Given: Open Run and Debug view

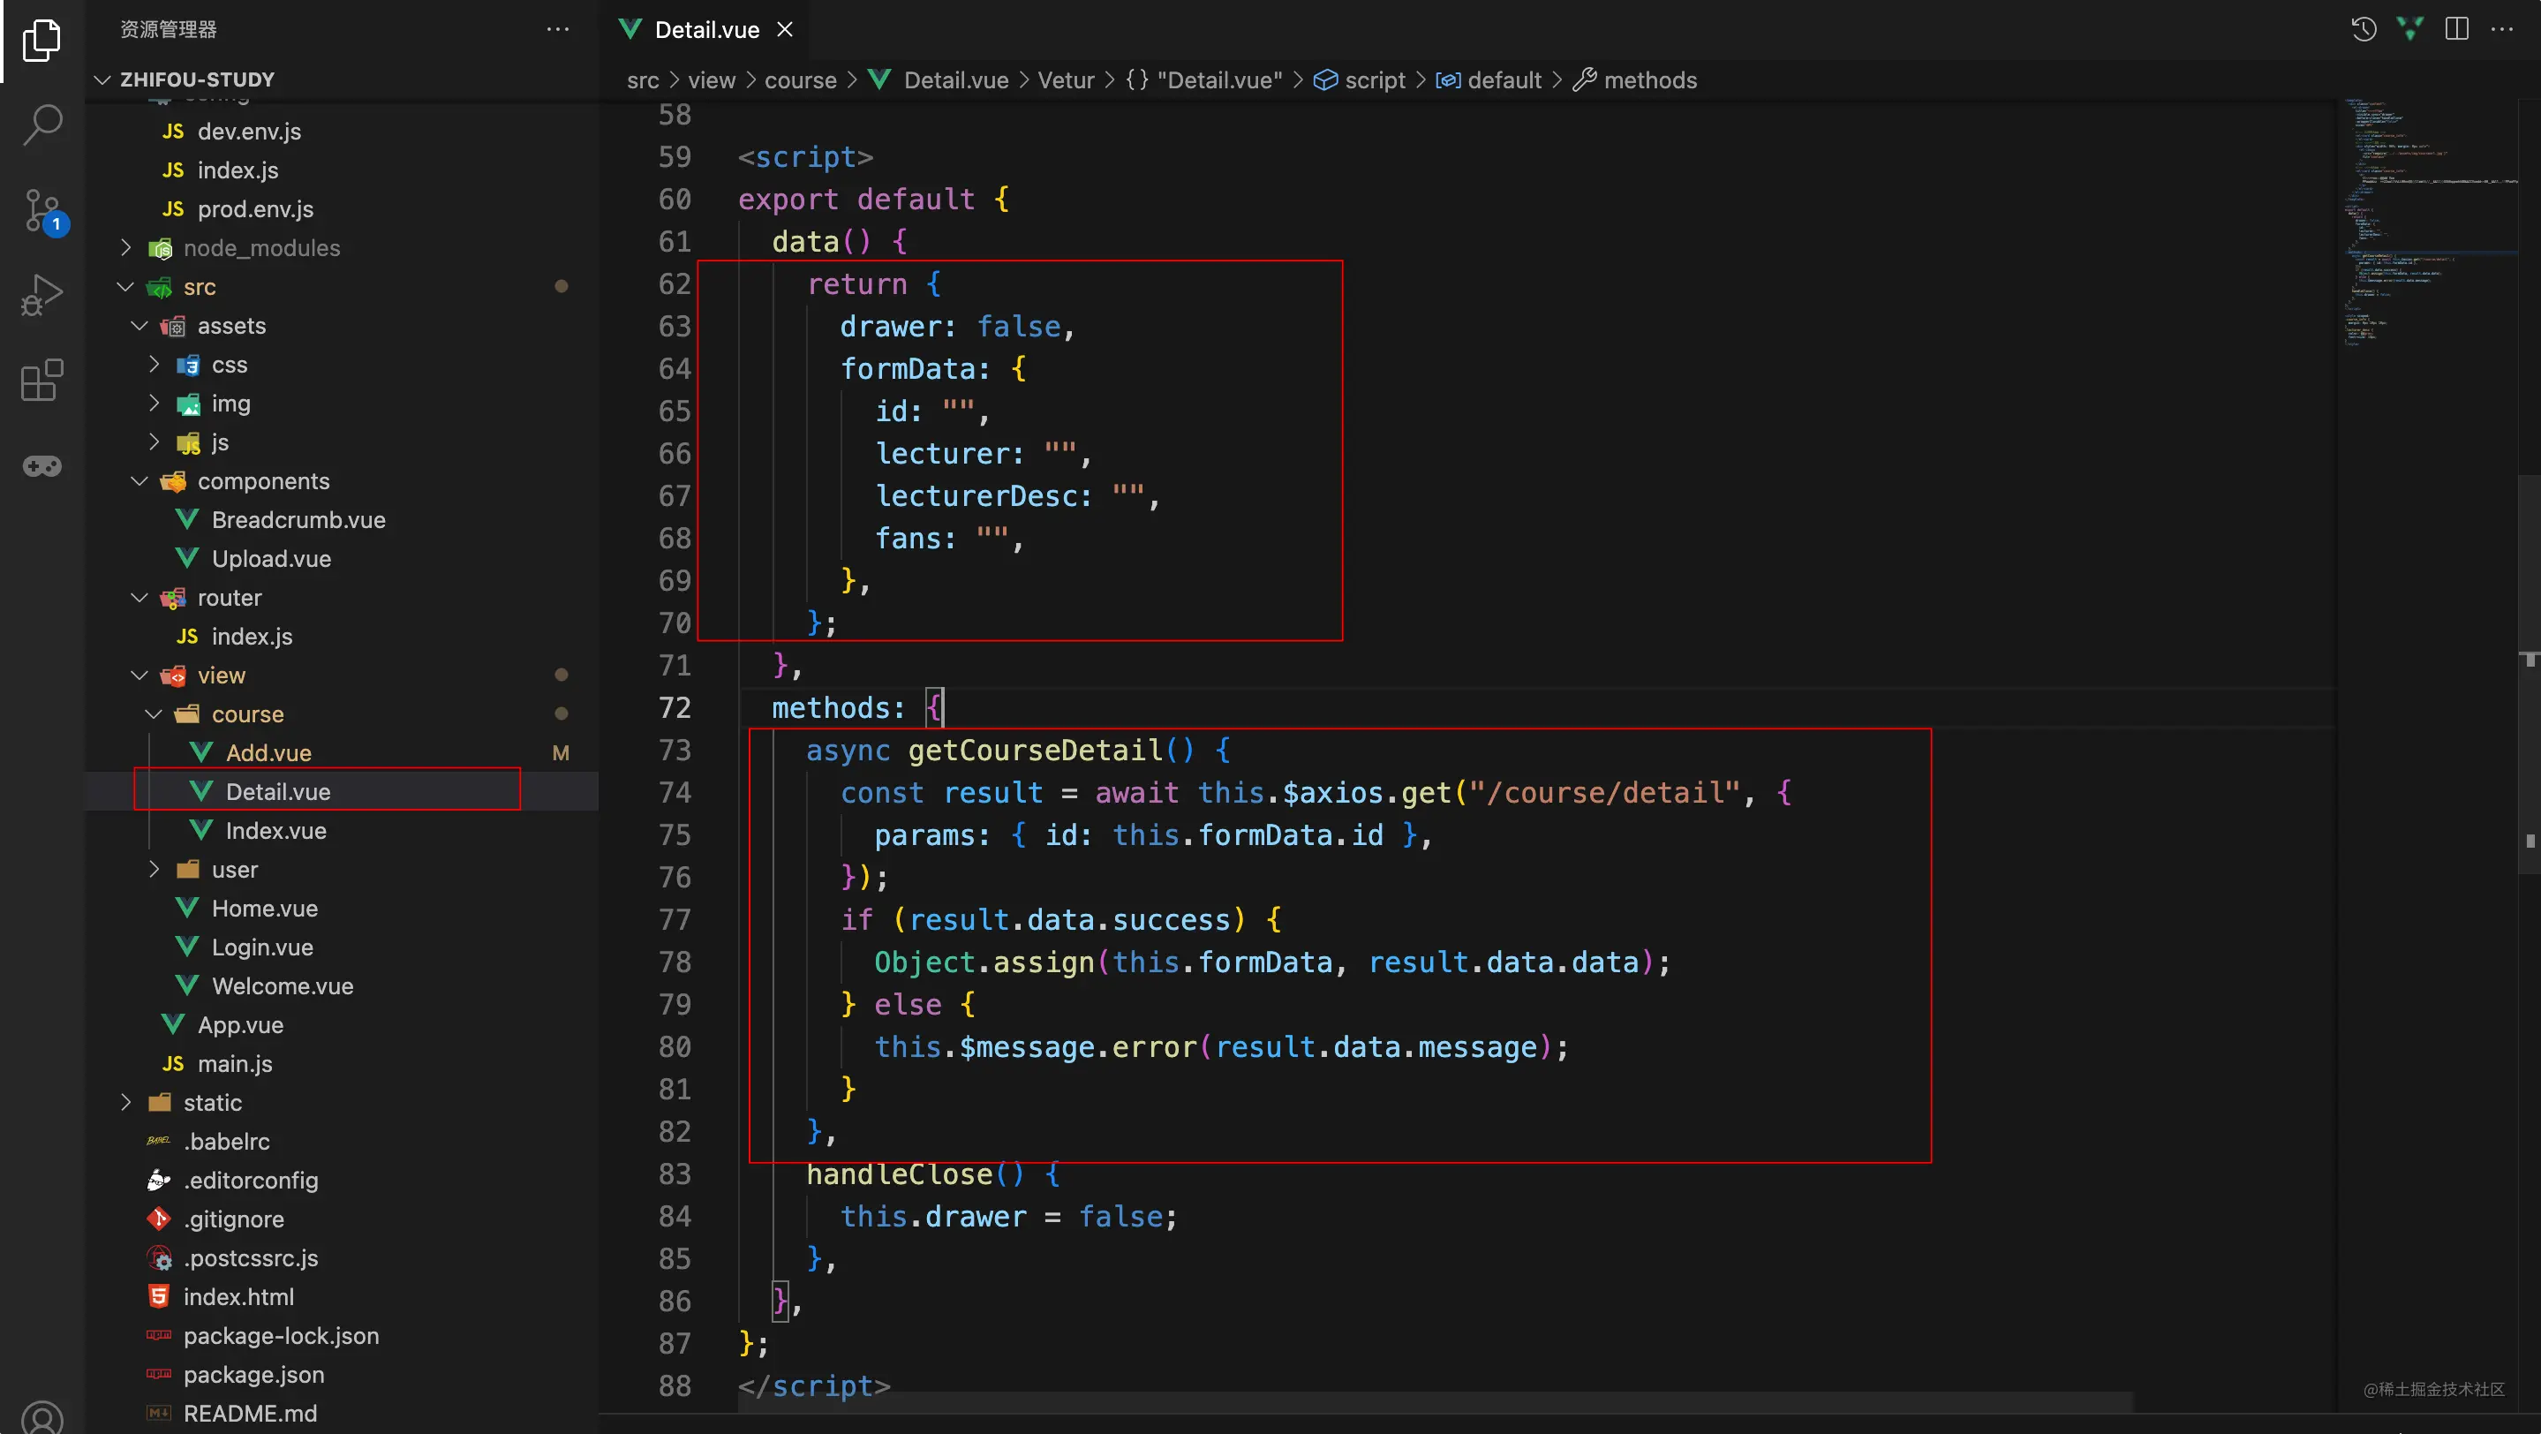Looking at the screenshot, I should [x=41, y=295].
